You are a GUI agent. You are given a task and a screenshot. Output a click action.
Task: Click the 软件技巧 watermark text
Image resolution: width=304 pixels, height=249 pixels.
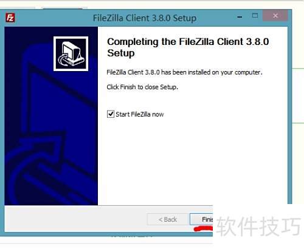258,226
